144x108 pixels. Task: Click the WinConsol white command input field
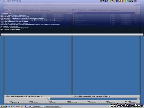tap(72, 35)
